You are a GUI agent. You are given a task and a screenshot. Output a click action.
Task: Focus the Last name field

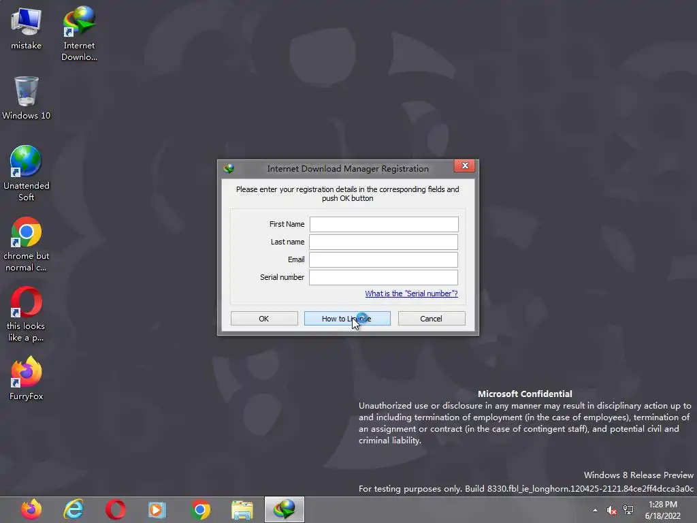[384, 242]
